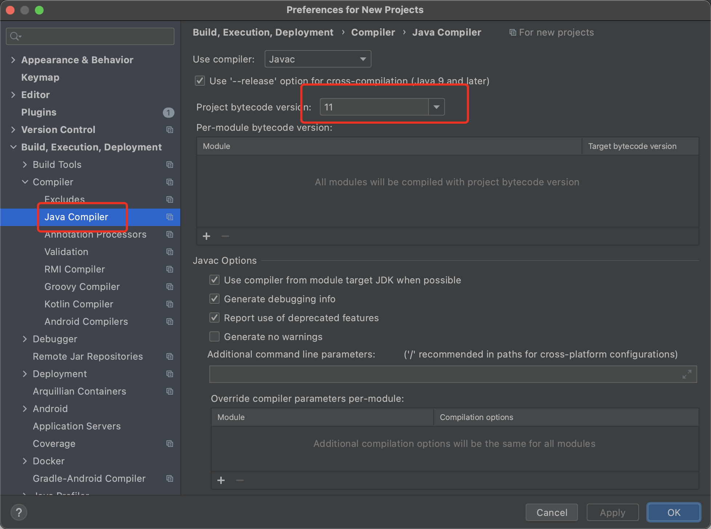This screenshot has height=529, width=711.
Task: Click plus icon under override compiler parameters table
Action: (x=221, y=480)
